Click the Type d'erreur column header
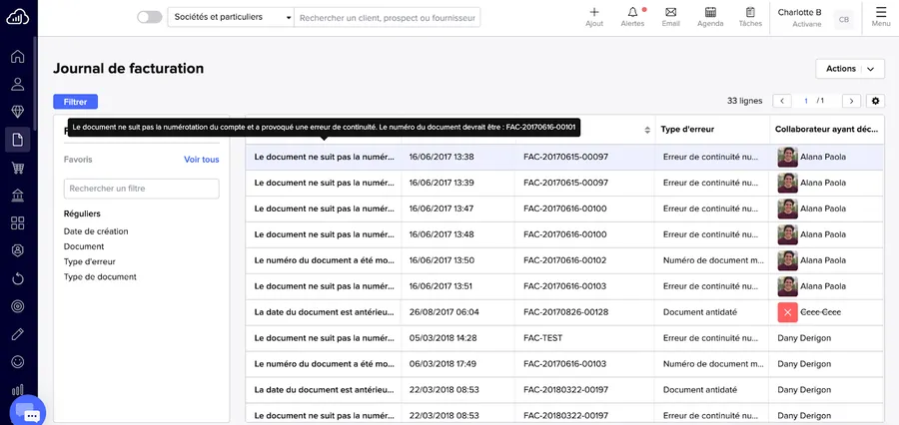The height and width of the screenshot is (425, 899). pos(687,130)
